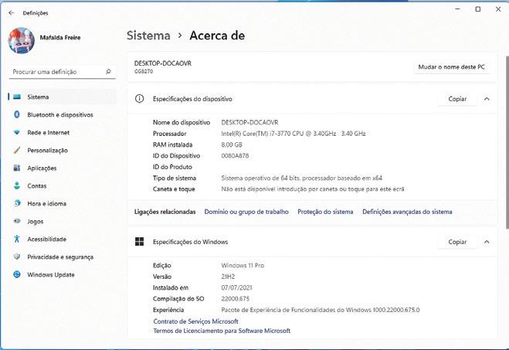Click the 8,00 GB RAM value

(232, 144)
